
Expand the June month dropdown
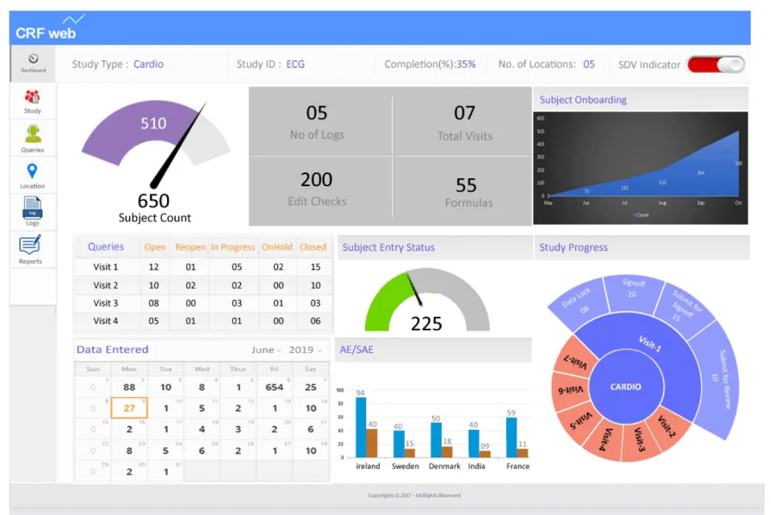click(266, 350)
